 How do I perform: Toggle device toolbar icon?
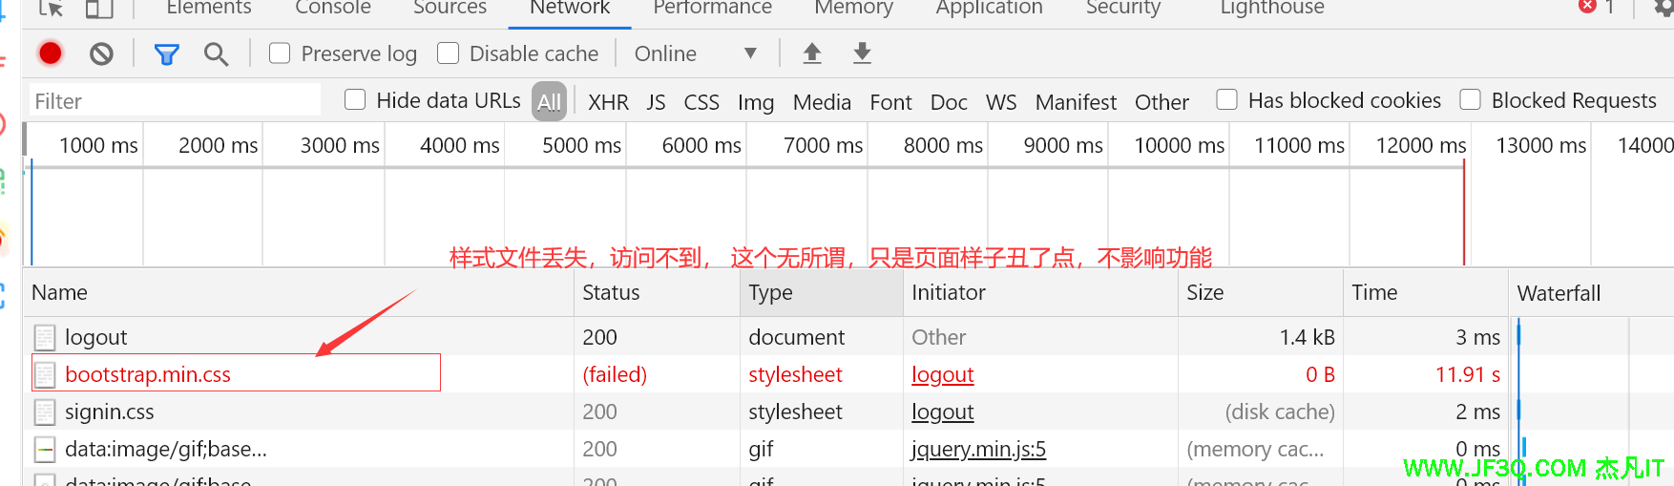point(99,9)
